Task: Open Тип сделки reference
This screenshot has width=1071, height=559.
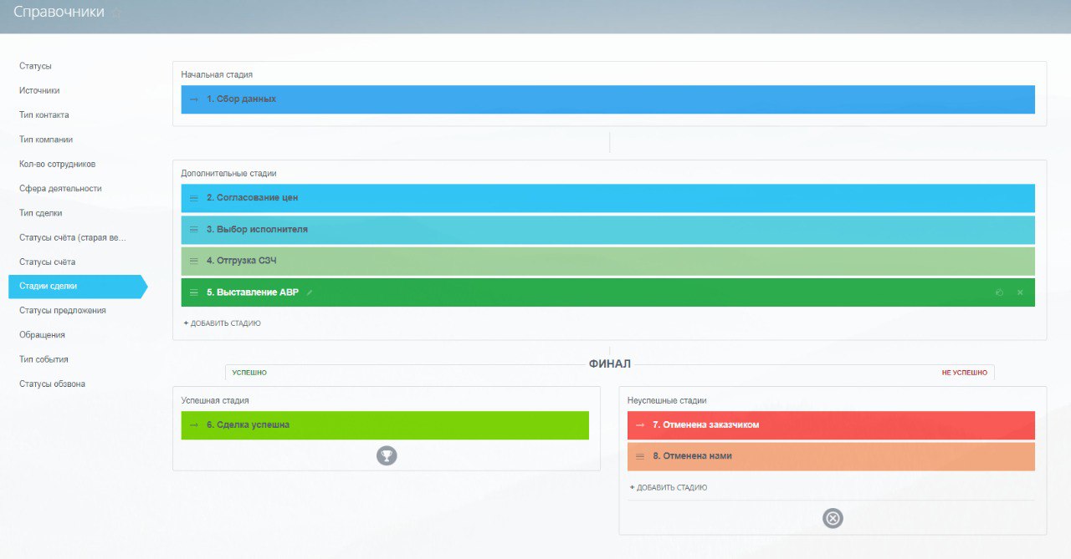Action: (41, 213)
